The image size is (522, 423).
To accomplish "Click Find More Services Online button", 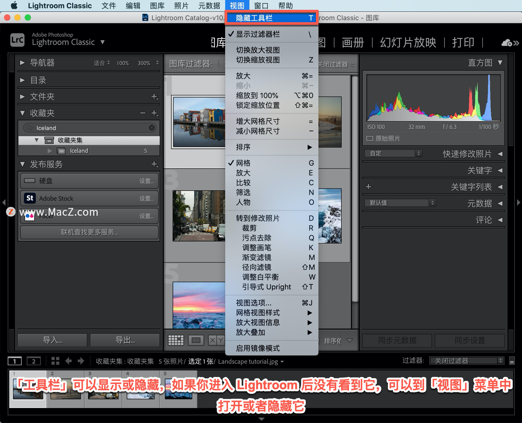I will tap(89, 232).
